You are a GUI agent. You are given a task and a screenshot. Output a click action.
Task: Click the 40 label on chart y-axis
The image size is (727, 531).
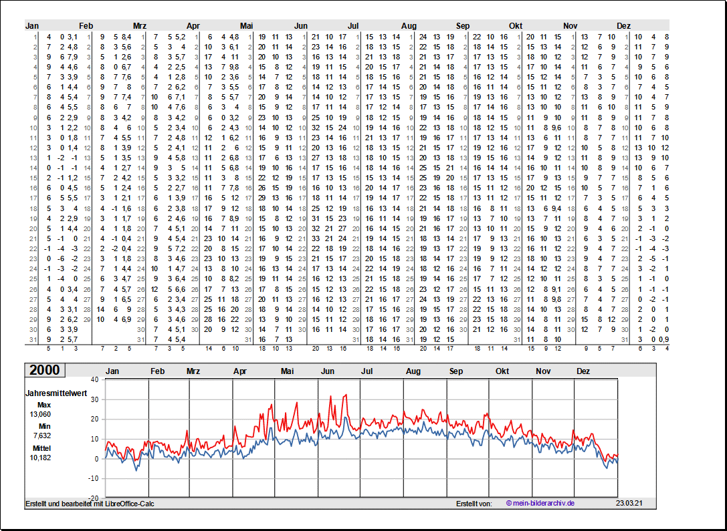(94, 379)
